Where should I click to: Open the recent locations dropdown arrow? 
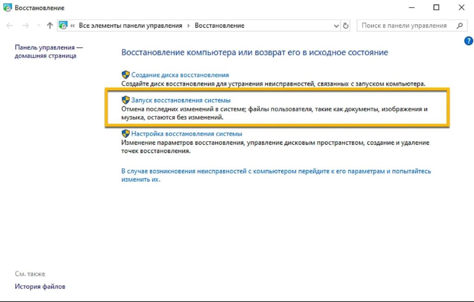coord(38,25)
